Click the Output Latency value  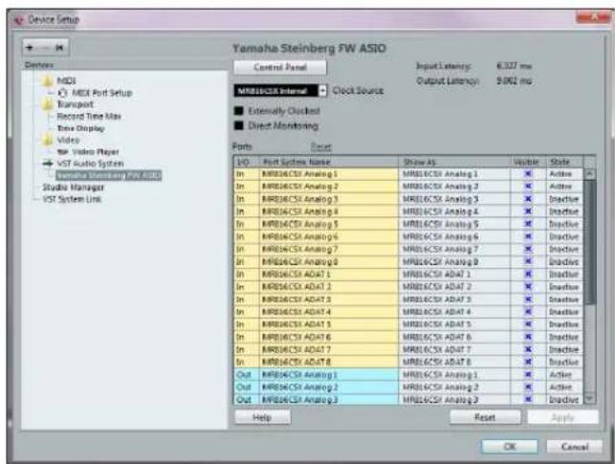click(514, 81)
